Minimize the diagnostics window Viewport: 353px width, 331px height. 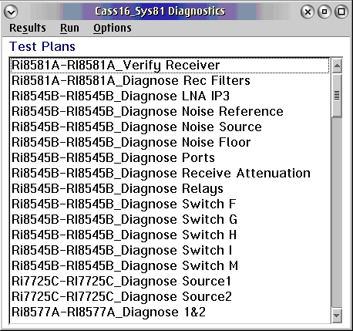pos(324,12)
